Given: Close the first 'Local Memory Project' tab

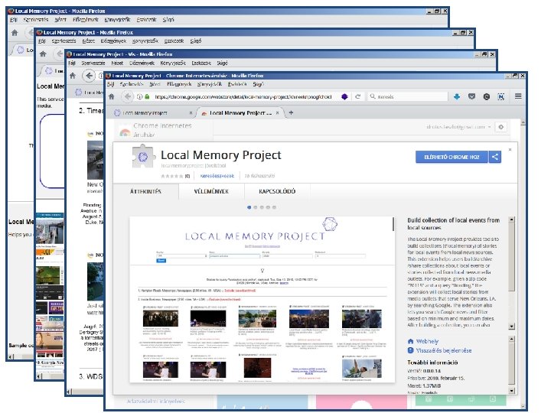Looking at the screenshot, I should click(191, 112).
